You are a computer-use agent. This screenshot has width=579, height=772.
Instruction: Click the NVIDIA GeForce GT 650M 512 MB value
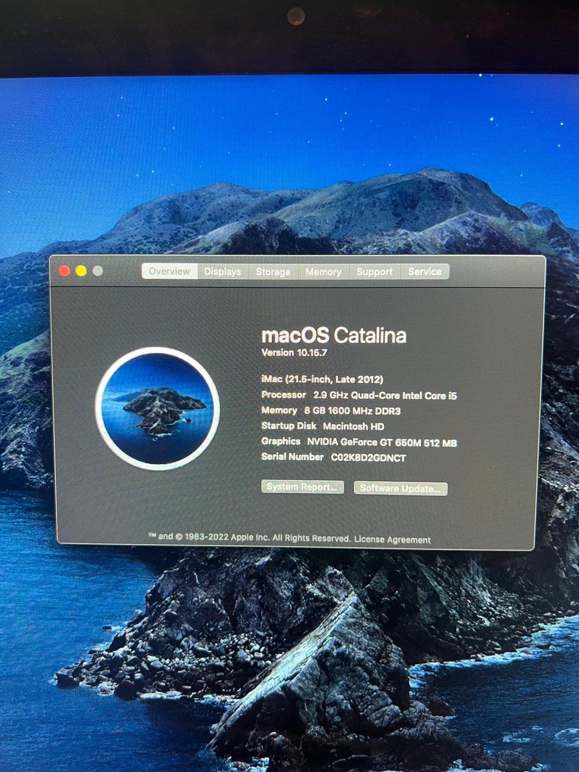382,442
